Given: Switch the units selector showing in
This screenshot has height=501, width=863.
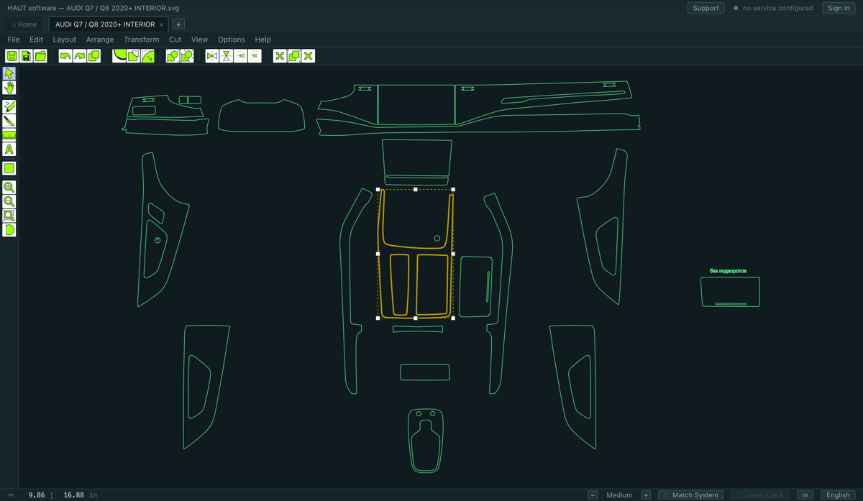Looking at the screenshot, I should (x=805, y=495).
